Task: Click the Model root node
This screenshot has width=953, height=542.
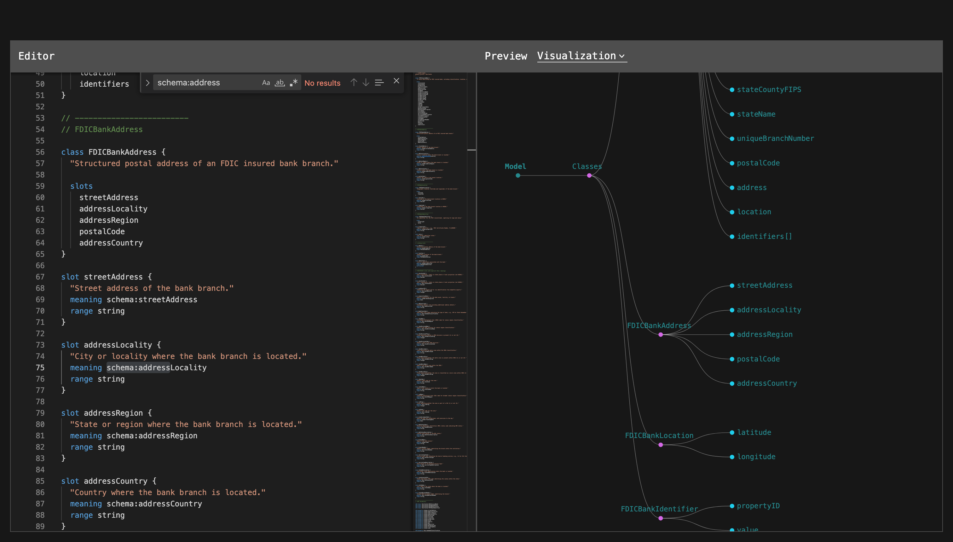Action: point(517,175)
